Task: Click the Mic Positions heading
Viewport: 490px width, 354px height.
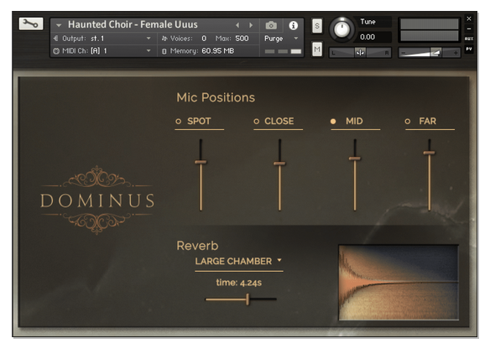Action: click(x=216, y=97)
